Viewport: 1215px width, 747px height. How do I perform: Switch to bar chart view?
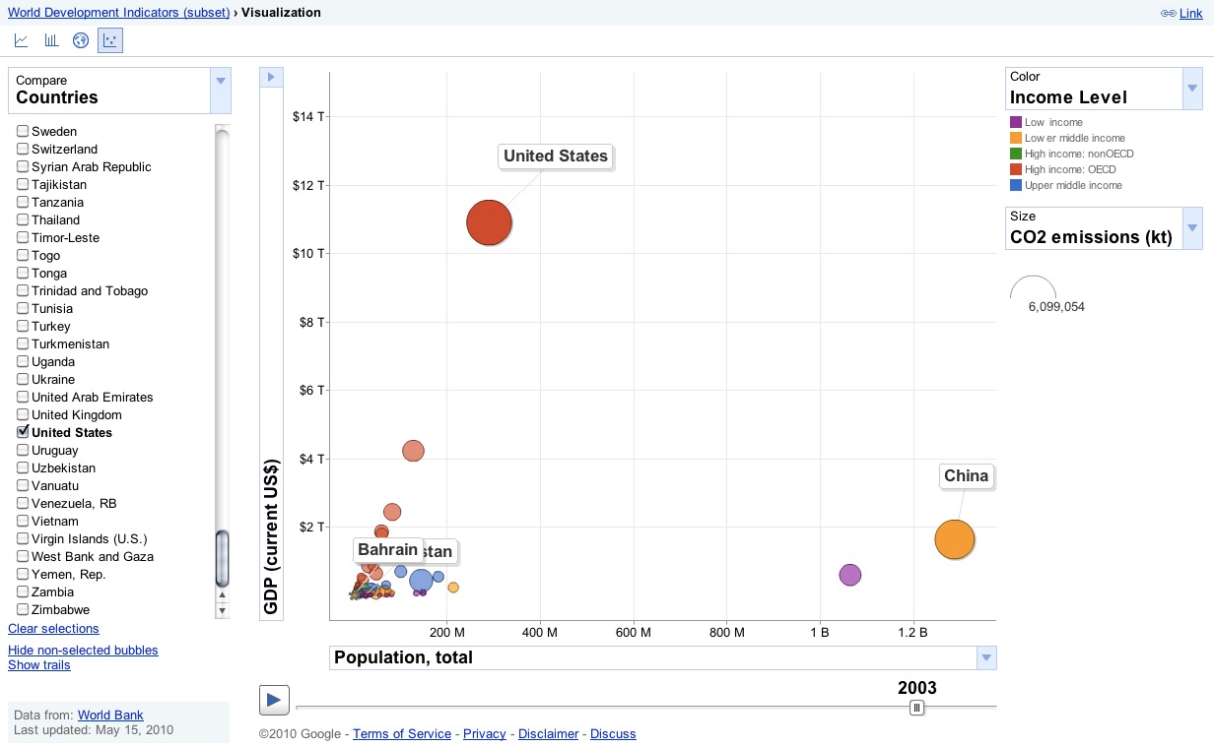[x=51, y=40]
